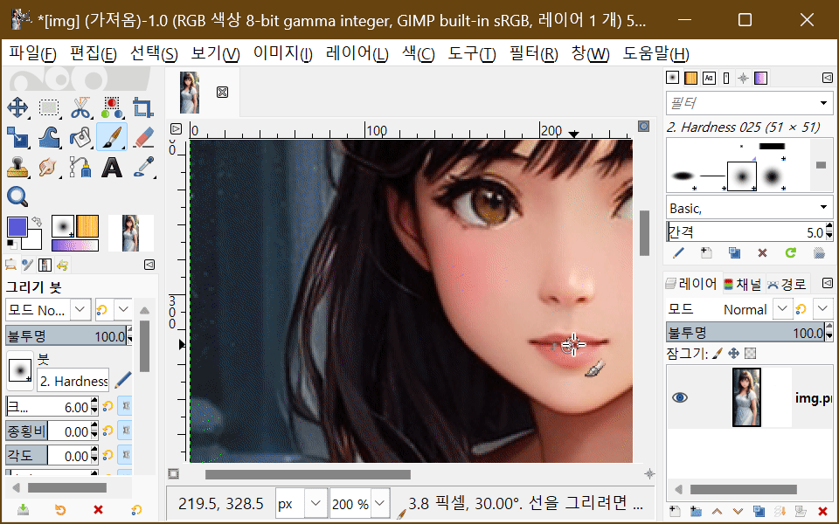This screenshot has width=839, height=524.
Task: Select the Scissors Select tool
Action: pos(80,107)
